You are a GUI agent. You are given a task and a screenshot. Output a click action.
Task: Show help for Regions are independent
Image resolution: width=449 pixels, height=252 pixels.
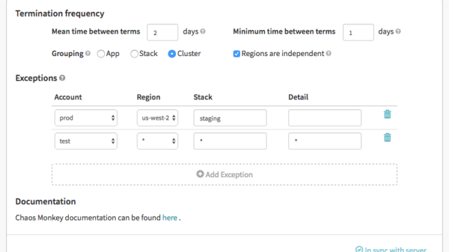click(329, 53)
